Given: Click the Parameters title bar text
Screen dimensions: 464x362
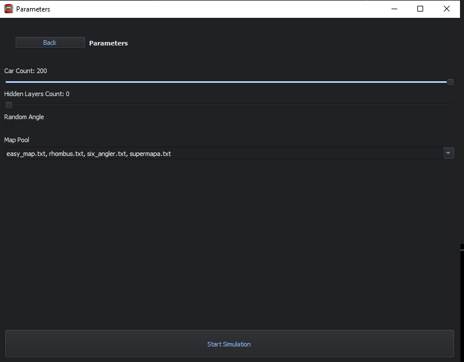Looking at the screenshot, I should coord(33,9).
